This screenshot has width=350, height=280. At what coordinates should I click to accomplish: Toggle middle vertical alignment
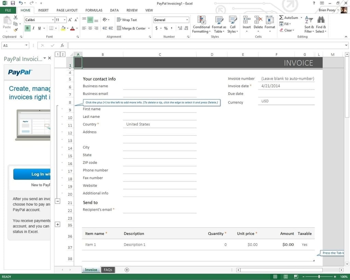coord(90,19)
